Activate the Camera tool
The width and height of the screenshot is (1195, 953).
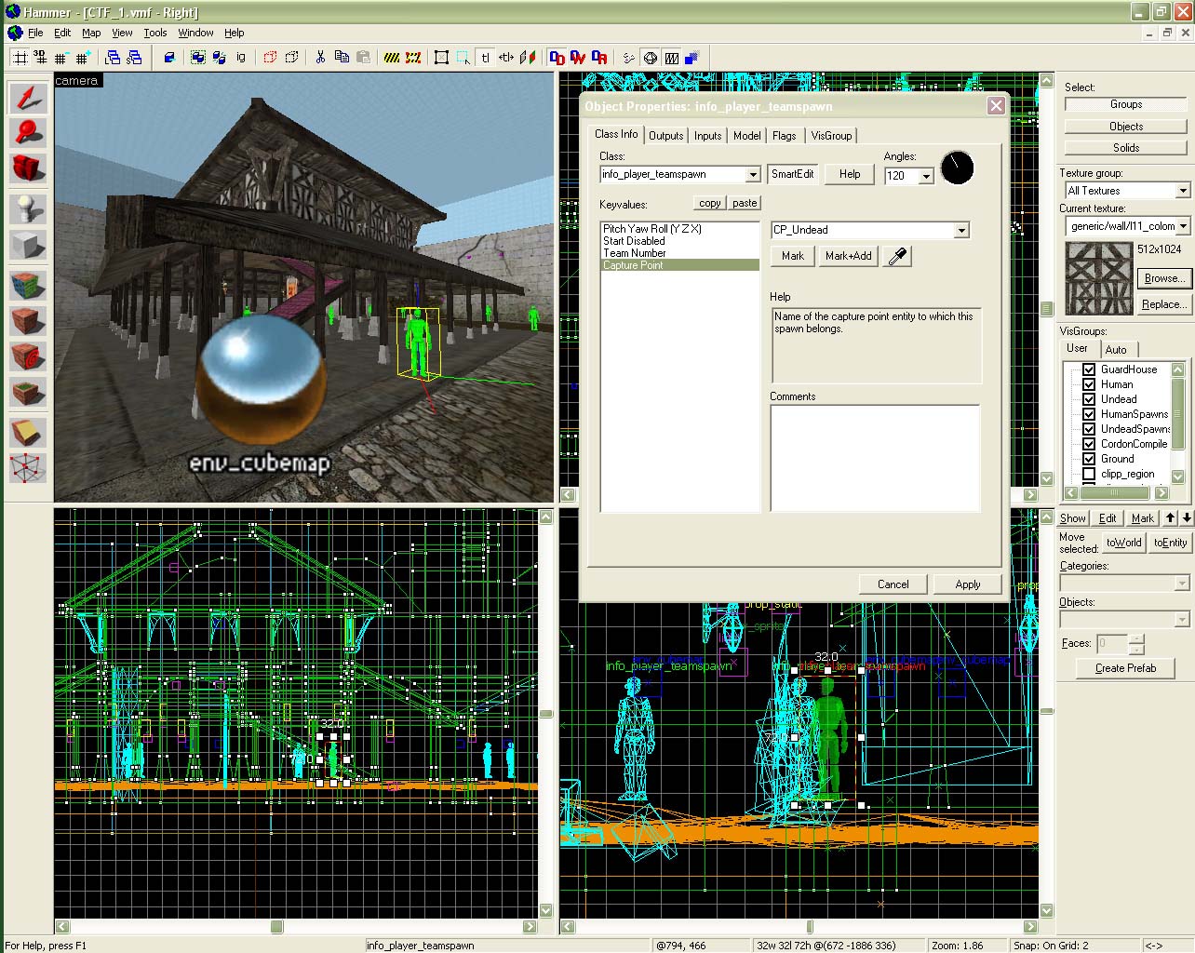point(28,168)
